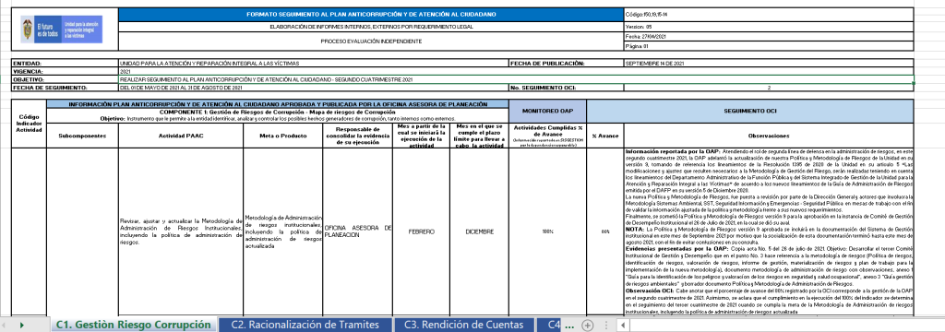945x332 pixels.
Task: Open the C2. Racionalización de Tramites sheet tab
Action: pos(305,325)
